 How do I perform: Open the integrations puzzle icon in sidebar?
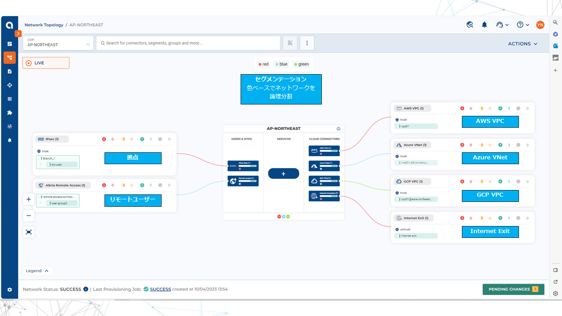(10, 113)
